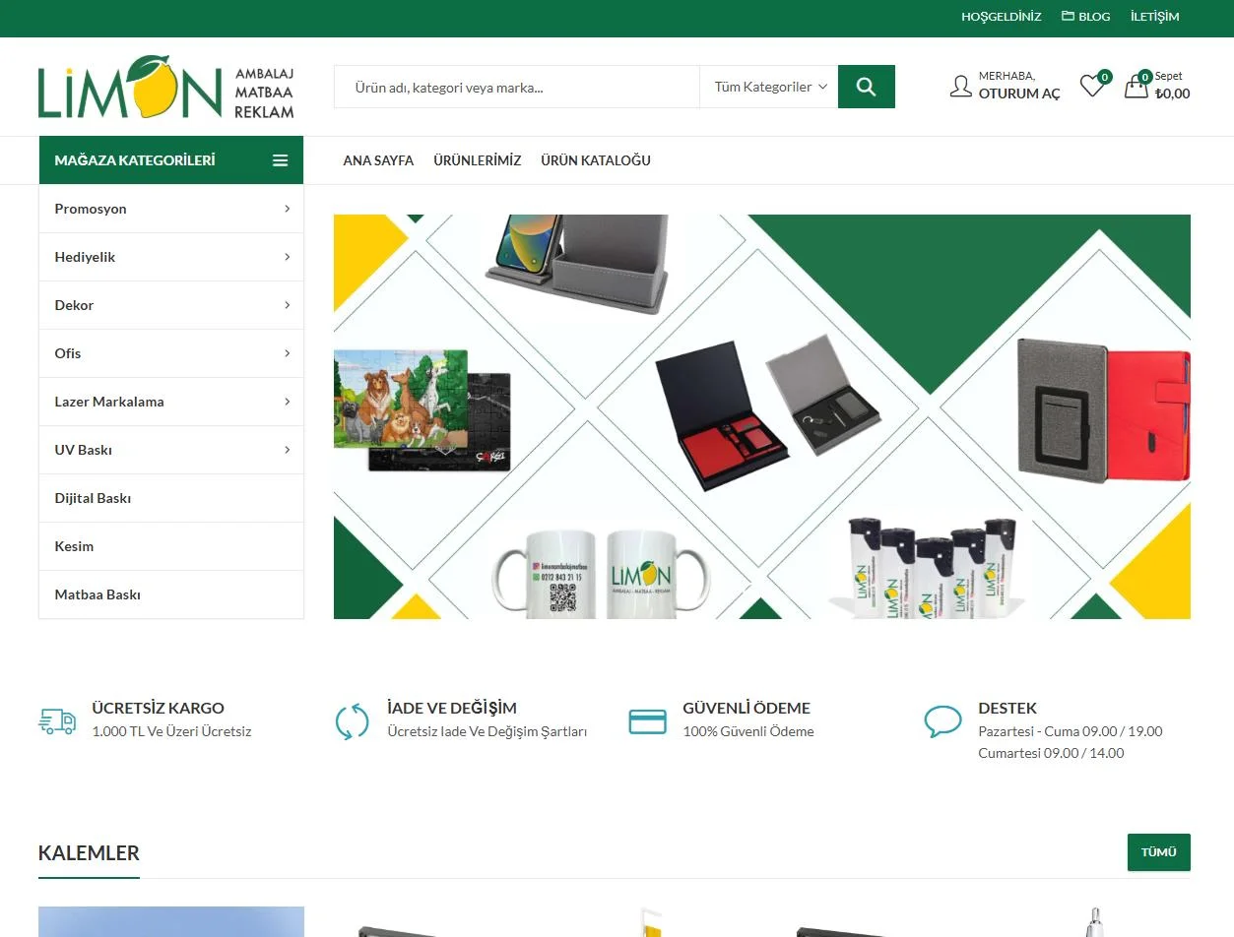
Task: Click the GÜVENLİ ÖDEME heading
Action: [747, 708]
